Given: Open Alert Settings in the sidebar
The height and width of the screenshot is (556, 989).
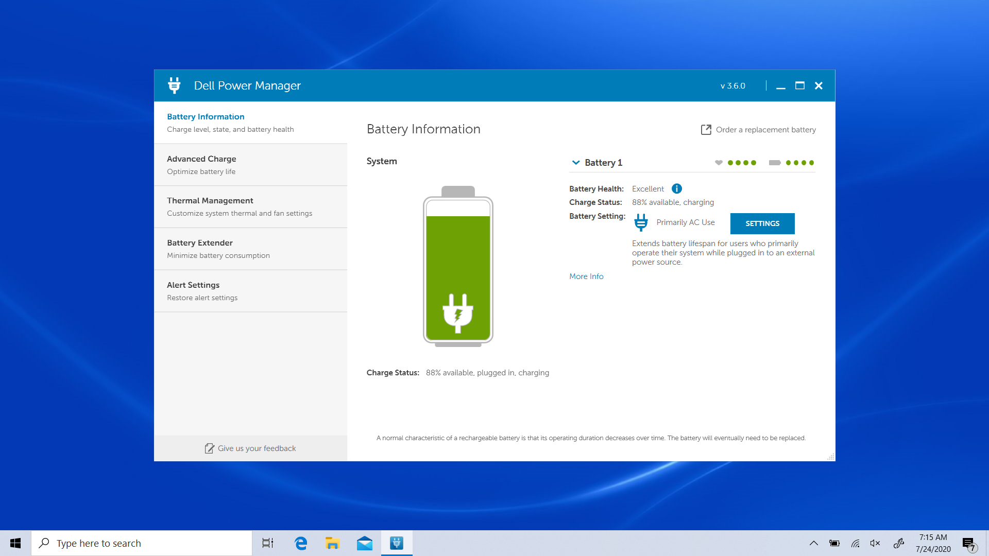Looking at the screenshot, I should tap(250, 291).
